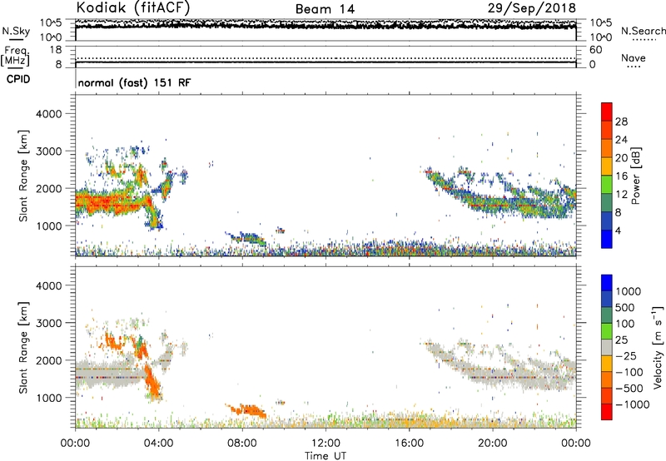Click the 08:00 time axis label
666x461 pixels.
[242, 444]
